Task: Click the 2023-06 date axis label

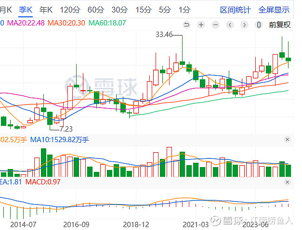Action: (255, 225)
